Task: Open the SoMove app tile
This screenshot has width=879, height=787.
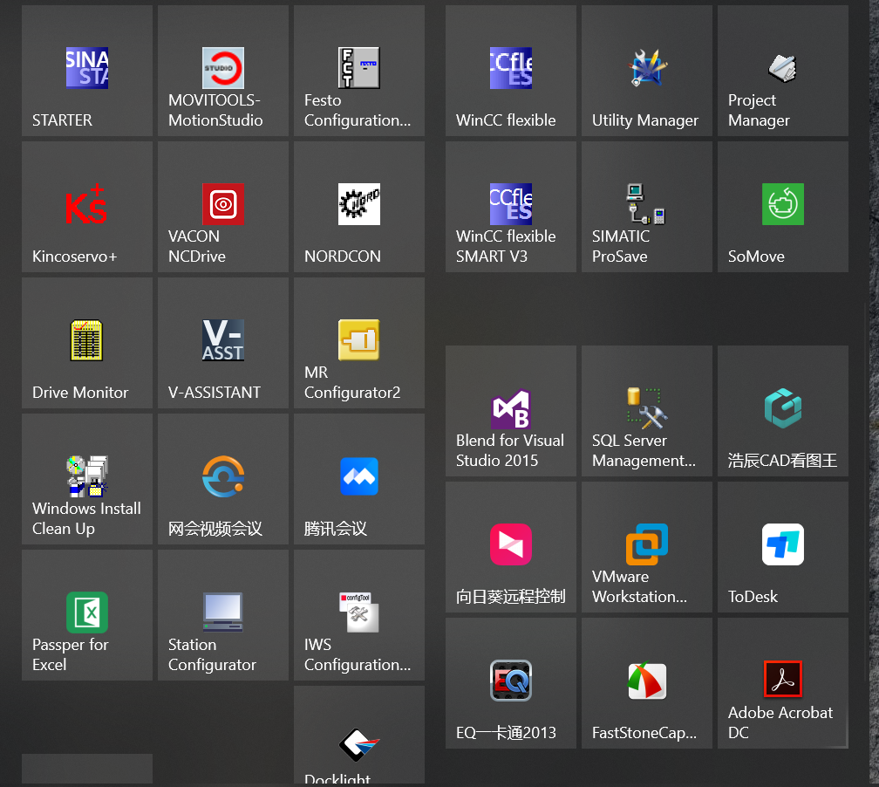Action: click(783, 207)
